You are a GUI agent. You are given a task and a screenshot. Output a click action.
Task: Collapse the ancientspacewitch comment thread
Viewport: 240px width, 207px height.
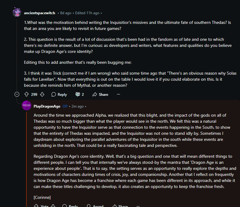coord(17,94)
